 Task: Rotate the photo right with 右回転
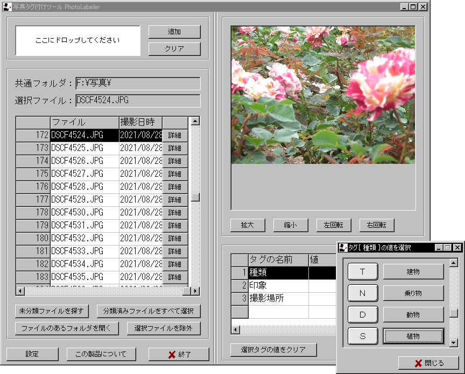tap(377, 225)
